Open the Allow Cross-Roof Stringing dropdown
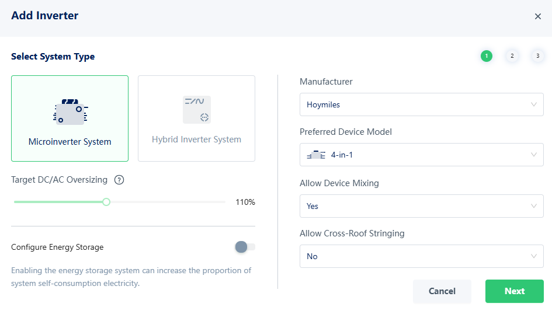Viewport: 552px width, 314px height. pyautogui.click(x=421, y=256)
